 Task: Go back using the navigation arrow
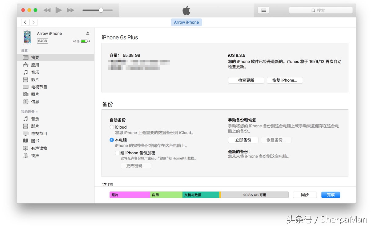pos(25,22)
